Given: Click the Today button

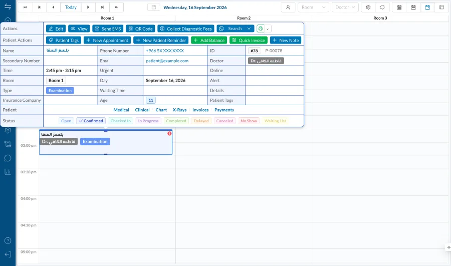Looking at the screenshot, I should (x=71, y=7).
